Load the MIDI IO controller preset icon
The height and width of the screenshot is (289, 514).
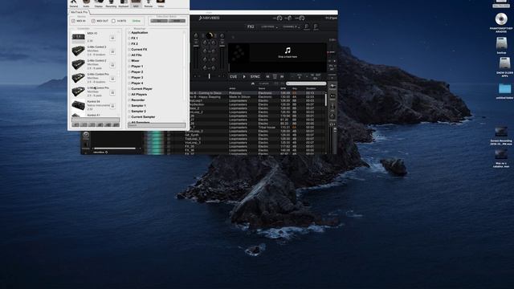pos(112,38)
